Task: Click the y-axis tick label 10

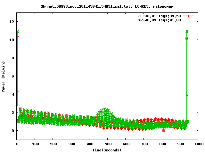Action: click(x=12, y=40)
